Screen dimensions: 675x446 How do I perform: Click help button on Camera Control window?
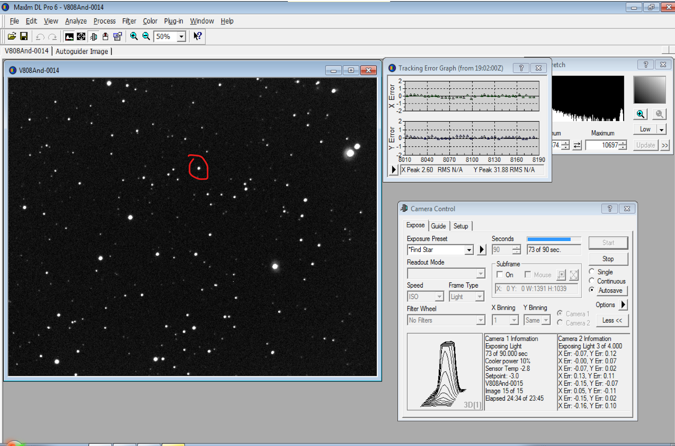pos(610,208)
